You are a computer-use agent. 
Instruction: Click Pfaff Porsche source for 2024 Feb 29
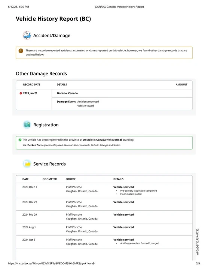click(x=74, y=214)
